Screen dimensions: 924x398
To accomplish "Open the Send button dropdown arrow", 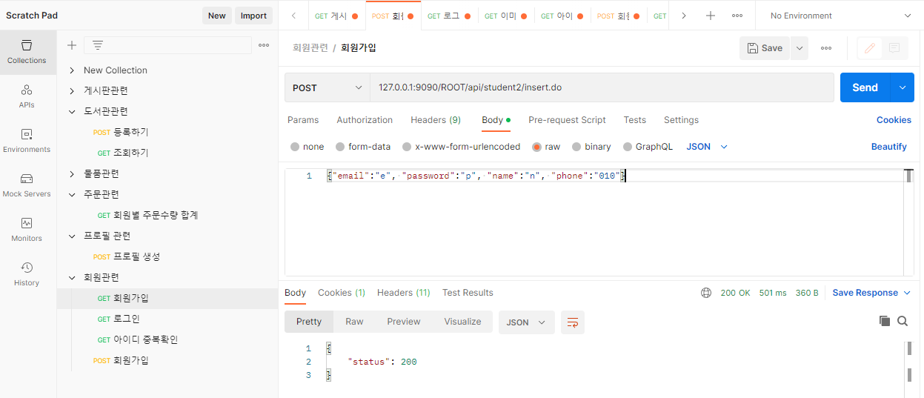I will (x=902, y=87).
